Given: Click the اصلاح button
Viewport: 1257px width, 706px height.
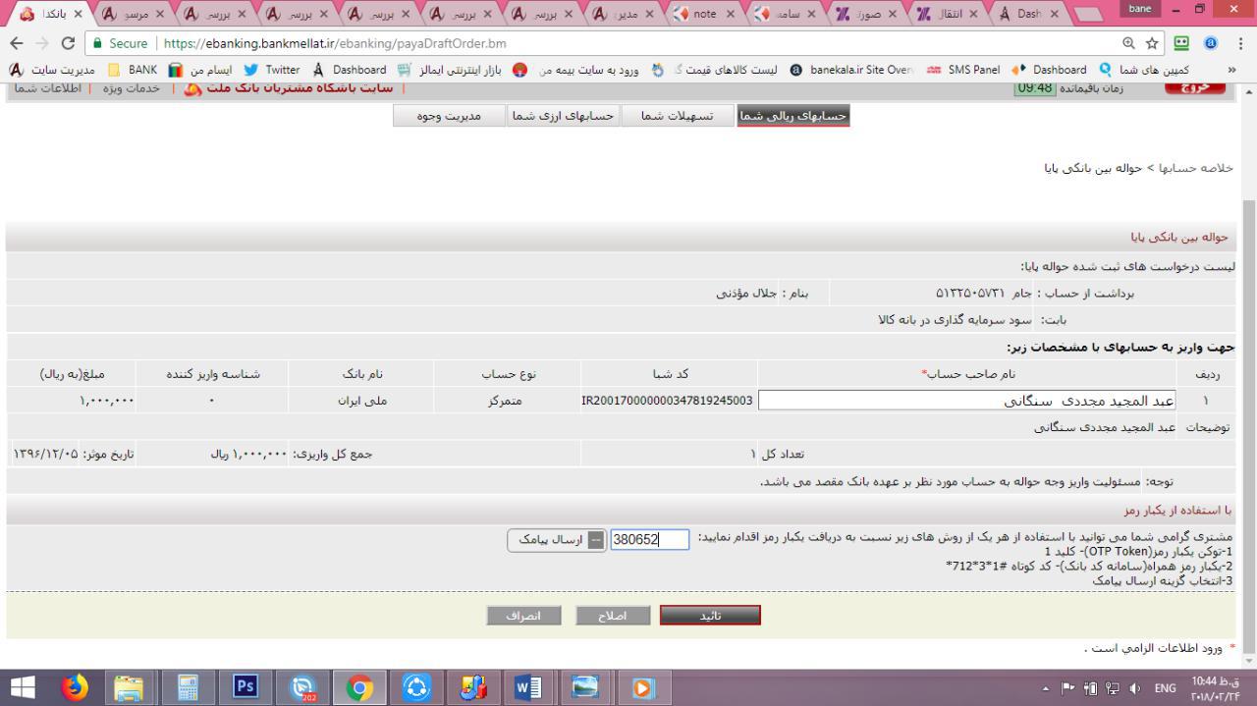Looking at the screenshot, I should [613, 616].
